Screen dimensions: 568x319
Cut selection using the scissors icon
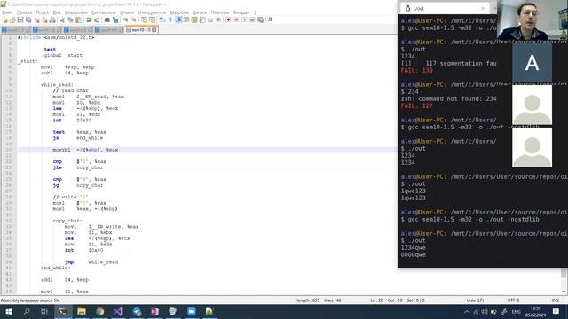[62, 19]
